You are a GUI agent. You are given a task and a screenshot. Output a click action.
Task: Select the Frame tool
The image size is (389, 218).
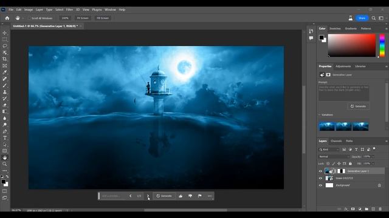(4, 66)
